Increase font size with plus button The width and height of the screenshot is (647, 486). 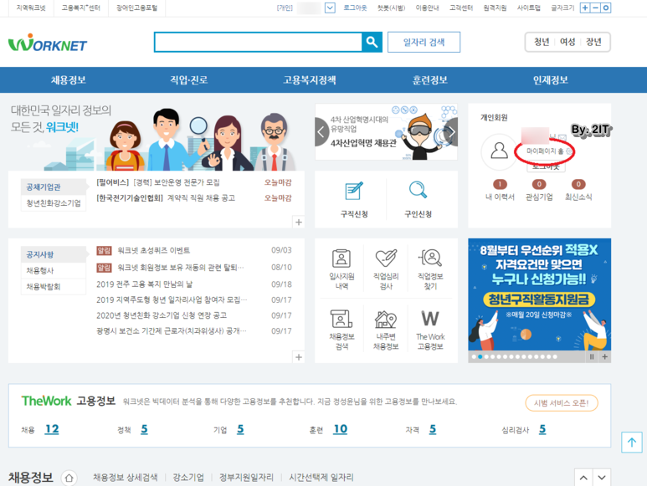(x=585, y=8)
